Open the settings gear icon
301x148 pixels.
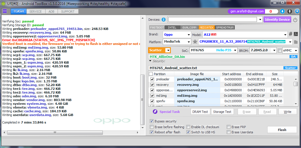(x=297, y=12)
